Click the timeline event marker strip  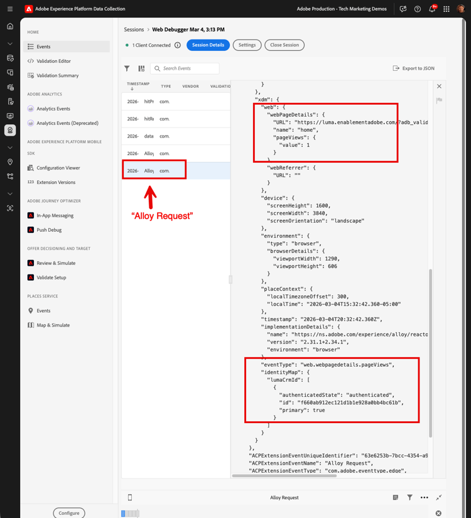point(130,514)
